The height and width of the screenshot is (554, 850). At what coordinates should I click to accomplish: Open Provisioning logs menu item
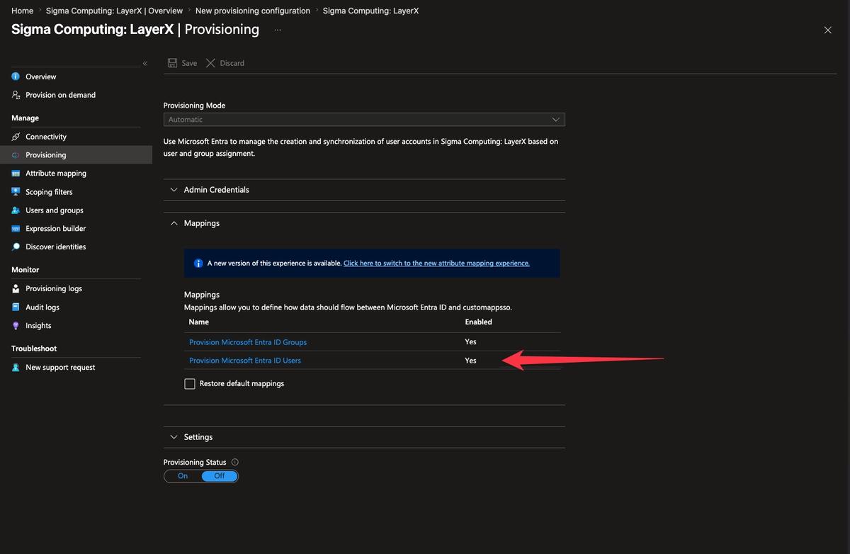click(54, 289)
